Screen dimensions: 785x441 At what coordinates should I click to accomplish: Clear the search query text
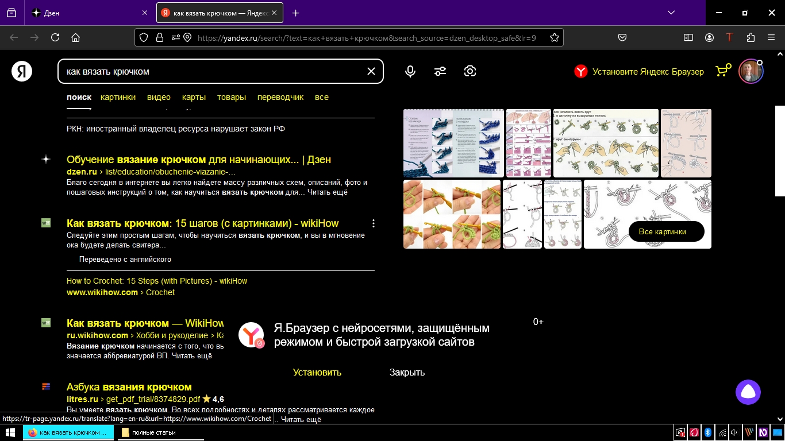[371, 71]
